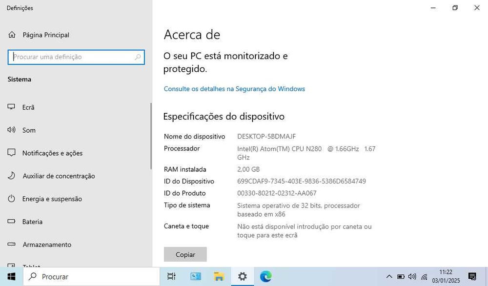
Task: Click the Settings gear on the taskbar
Action: tap(242, 276)
